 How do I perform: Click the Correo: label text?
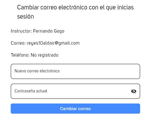18,43
